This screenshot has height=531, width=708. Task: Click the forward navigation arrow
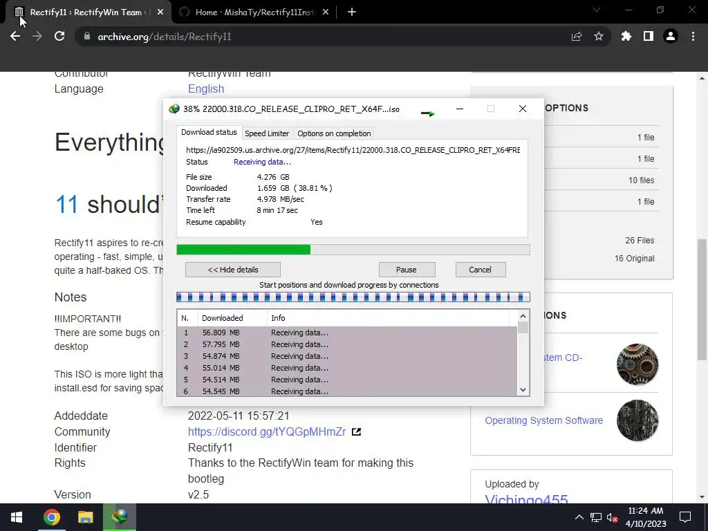pyautogui.click(x=37, y=37)
